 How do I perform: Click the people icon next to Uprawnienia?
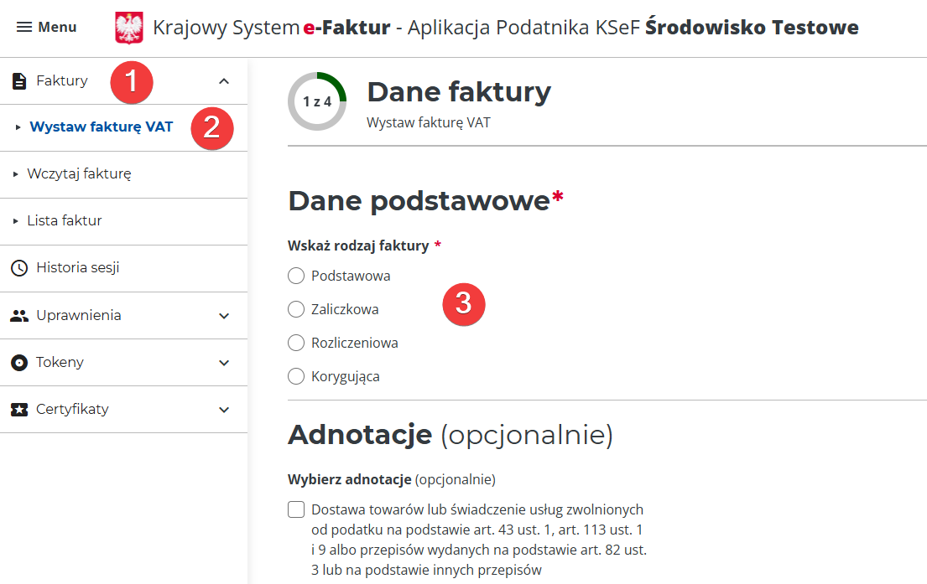[x=18, y=316]
